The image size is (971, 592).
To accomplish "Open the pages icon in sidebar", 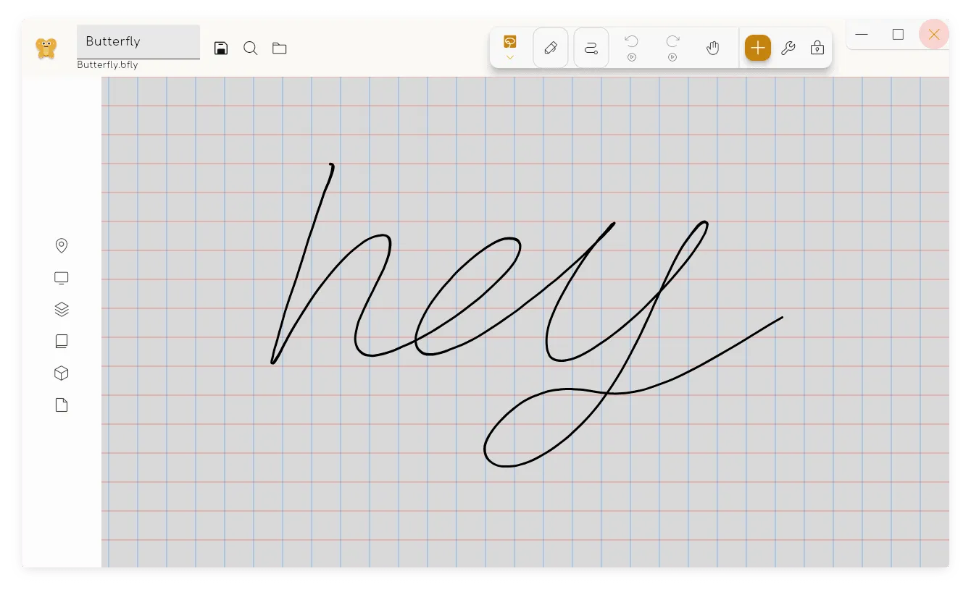I will (x=62, y=405).
